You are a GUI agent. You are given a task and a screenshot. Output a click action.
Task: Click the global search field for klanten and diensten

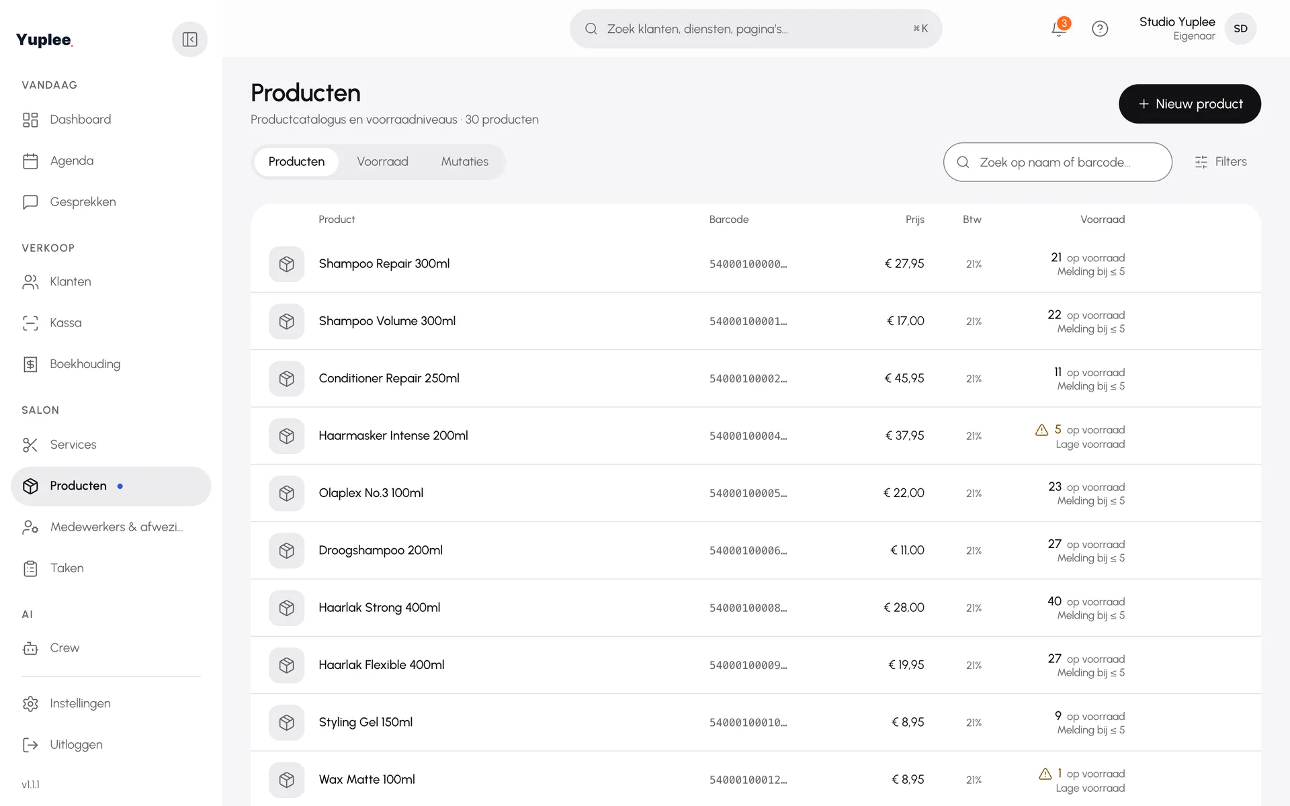click(756, 29)
